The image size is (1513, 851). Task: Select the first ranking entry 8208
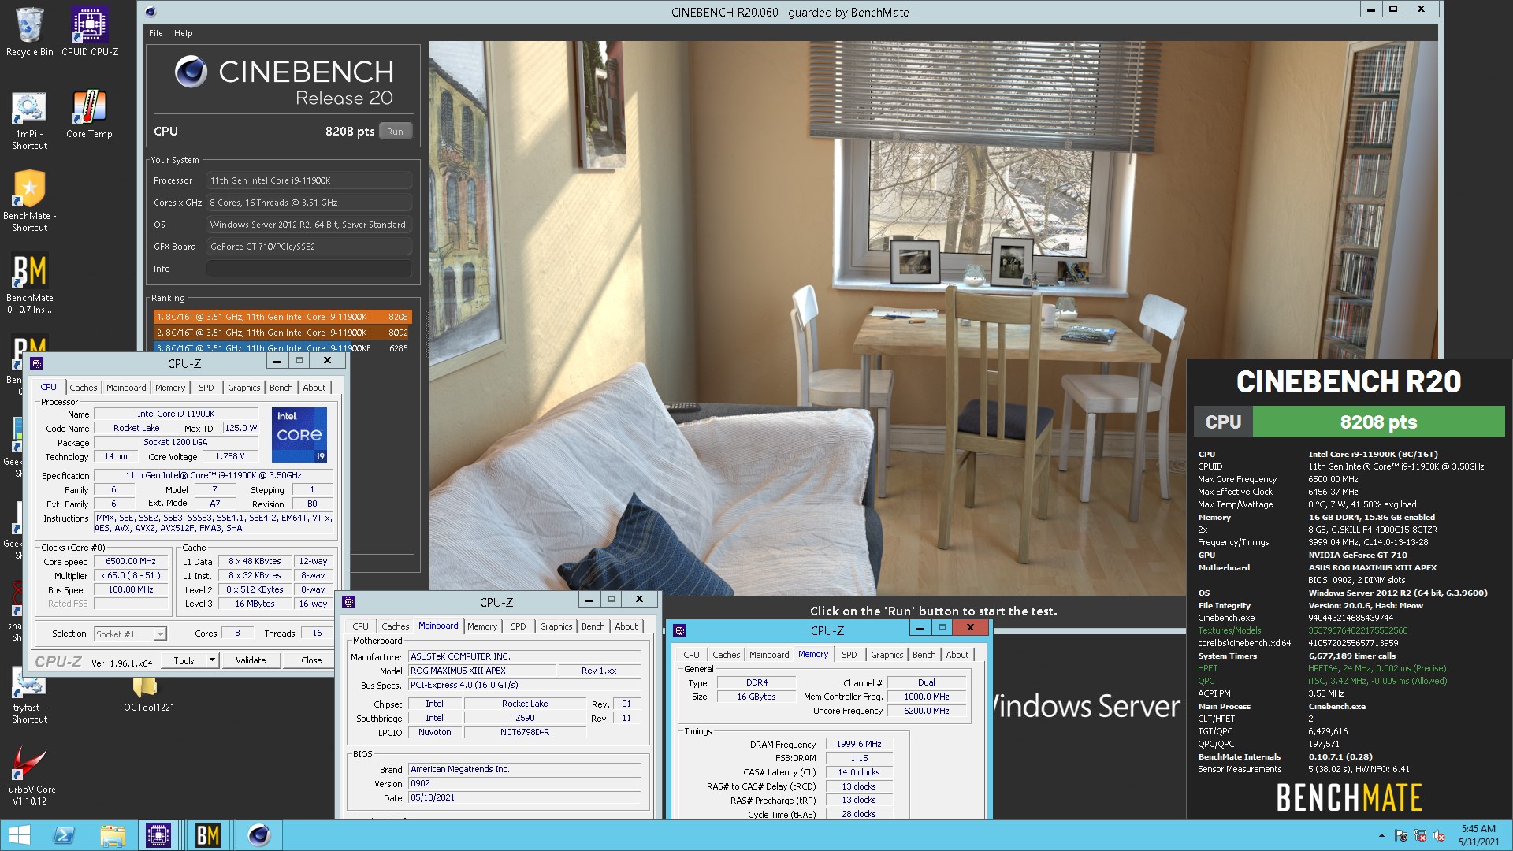click(282, 317)
